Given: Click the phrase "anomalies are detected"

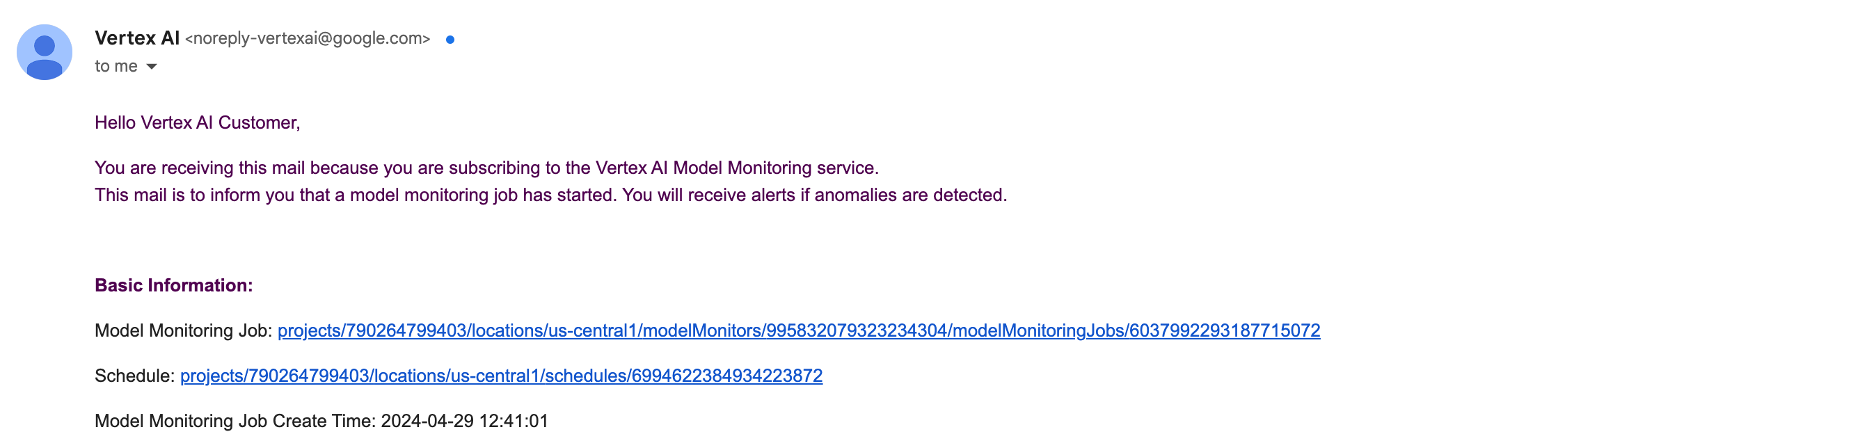Looking at the screenshot, I should pyautogui.click(x=910, y=195).
